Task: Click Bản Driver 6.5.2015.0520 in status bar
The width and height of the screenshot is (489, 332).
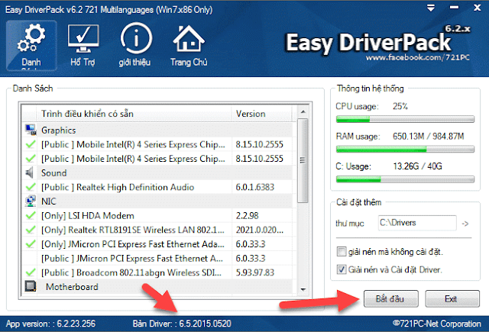Action: (182, 324)
